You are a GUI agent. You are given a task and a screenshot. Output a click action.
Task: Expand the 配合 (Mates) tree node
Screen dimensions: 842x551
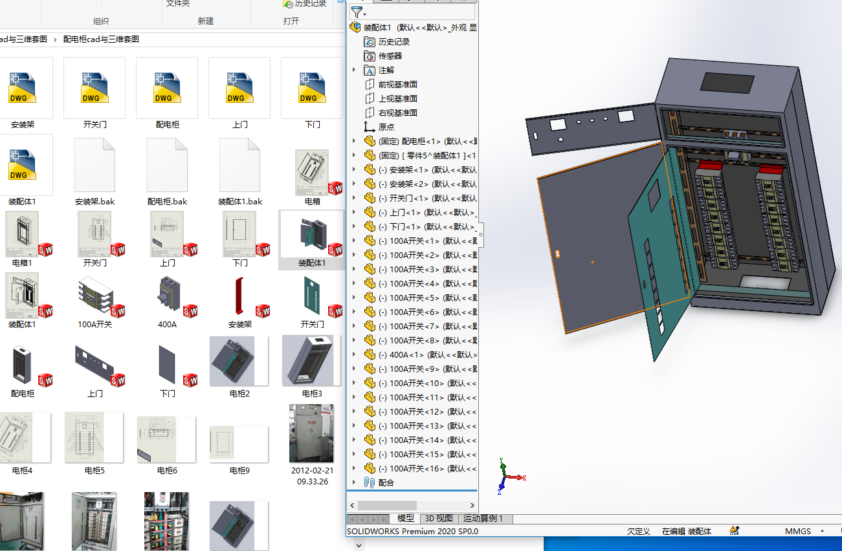point(353,482)
